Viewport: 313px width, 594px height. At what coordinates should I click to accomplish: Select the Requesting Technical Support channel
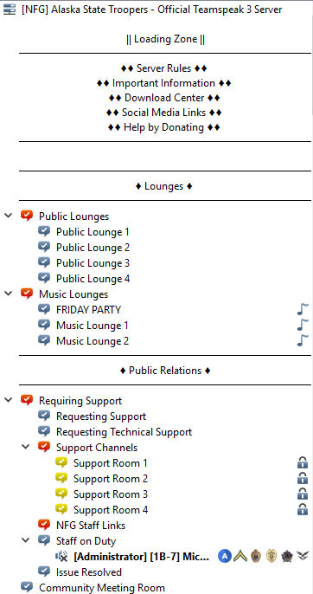tap(125, 431)
